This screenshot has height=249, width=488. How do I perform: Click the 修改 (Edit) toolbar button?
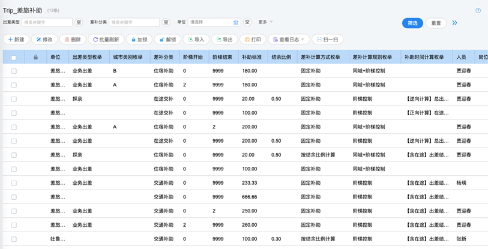pyautogui.click(x=44, y=40)
